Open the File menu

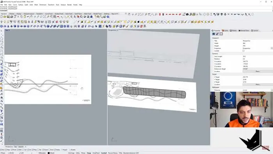2,5
